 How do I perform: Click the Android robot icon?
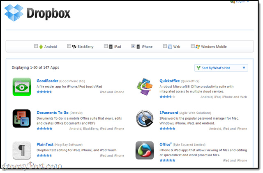[41, 46]
